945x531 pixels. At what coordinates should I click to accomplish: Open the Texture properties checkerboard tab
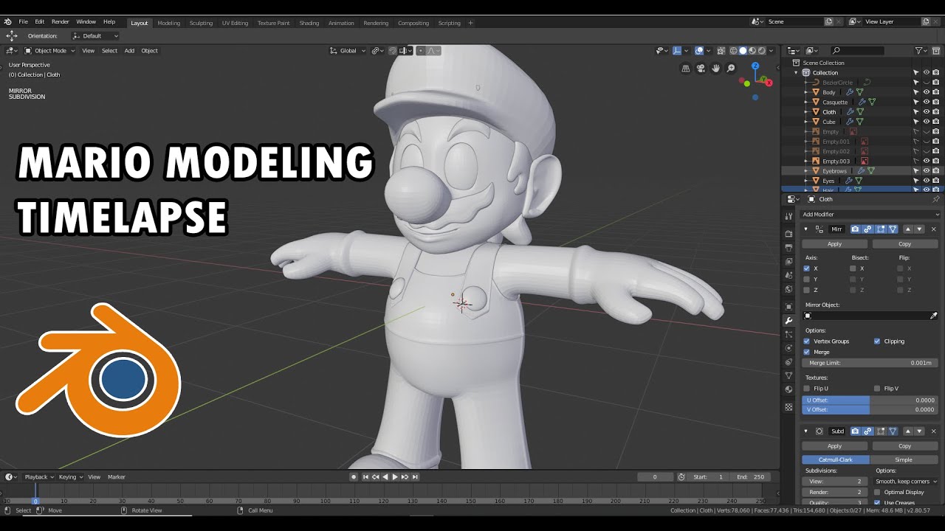[788, 407]
